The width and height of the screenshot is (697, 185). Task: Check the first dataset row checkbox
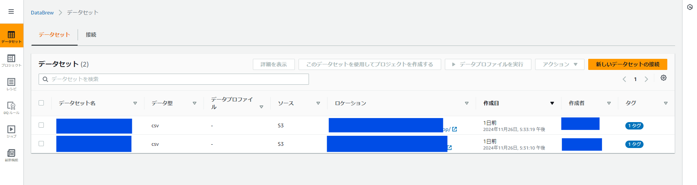point(41,125)
